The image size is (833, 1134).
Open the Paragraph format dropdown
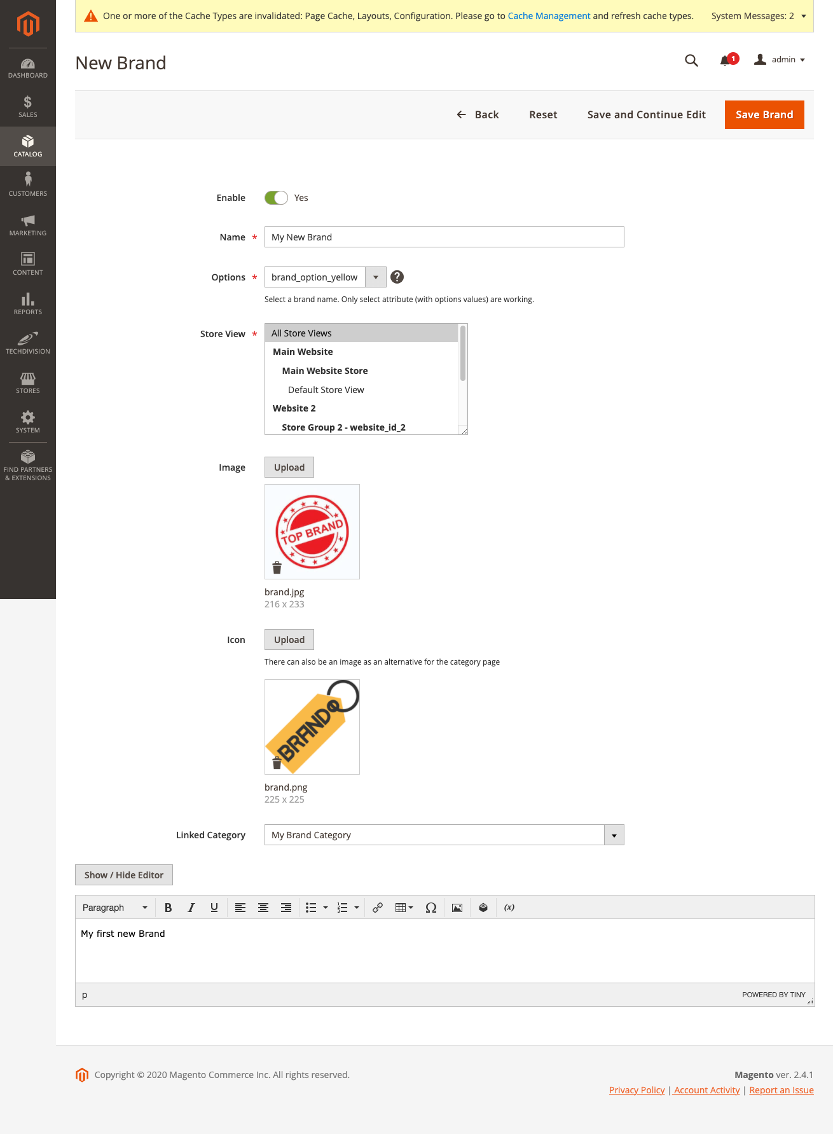pyautogui.click(x=115, y=908)
